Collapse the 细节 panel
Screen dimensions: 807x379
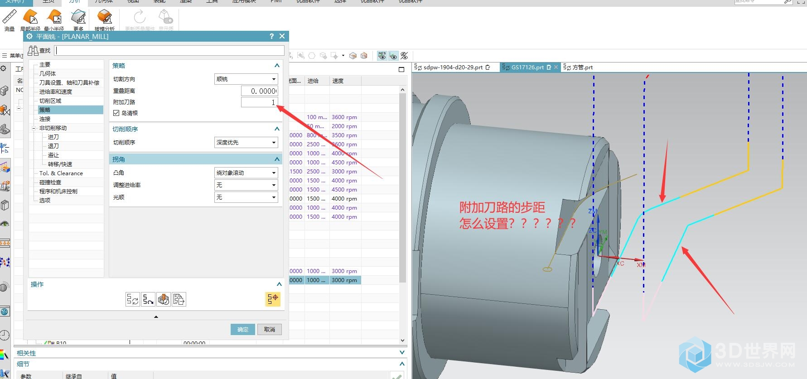click(402, 364)
